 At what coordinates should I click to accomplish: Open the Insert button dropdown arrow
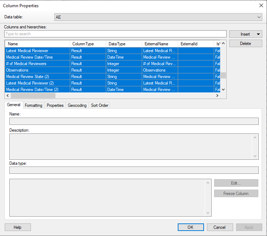click(x=258, y=34)
